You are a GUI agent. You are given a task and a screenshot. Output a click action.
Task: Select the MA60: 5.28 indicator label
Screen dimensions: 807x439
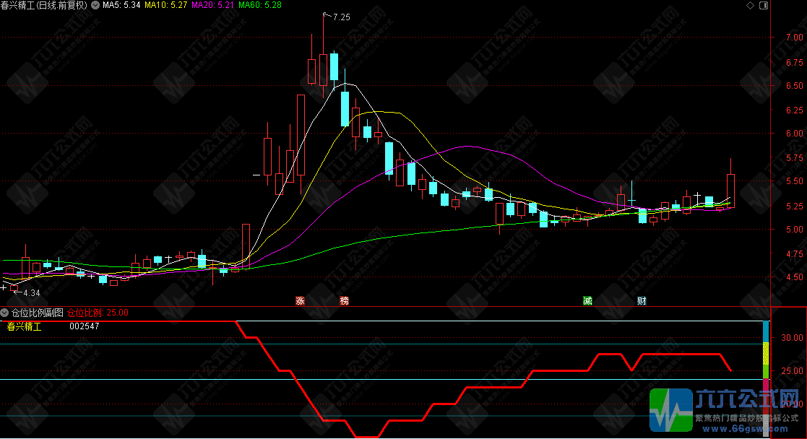tap(260, 5)
